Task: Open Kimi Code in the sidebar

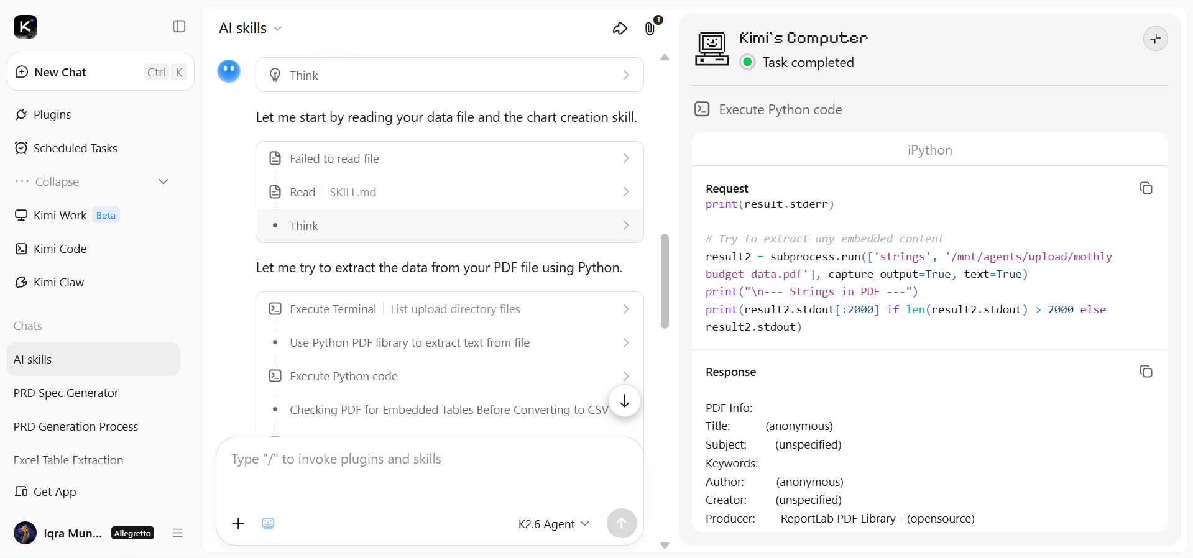Action: coord(50,249)
